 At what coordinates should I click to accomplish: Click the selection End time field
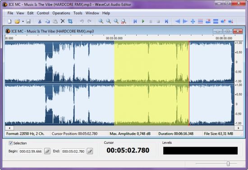tap(73, 152)
